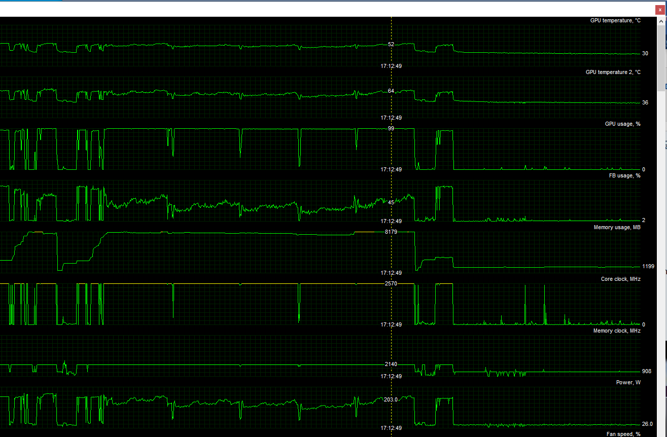This screenshot has width=667, height=437.
Task: Click the vertical scrollbar thumb
Action: [x=662, y=58]
